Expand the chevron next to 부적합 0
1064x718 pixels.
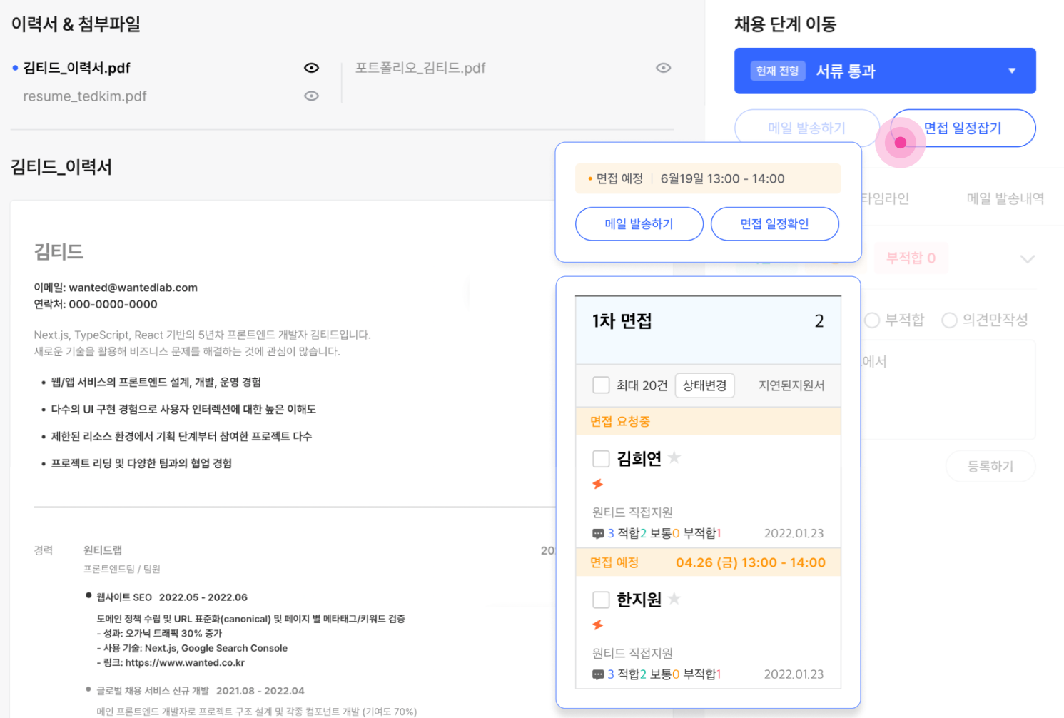click(1027, 258)
